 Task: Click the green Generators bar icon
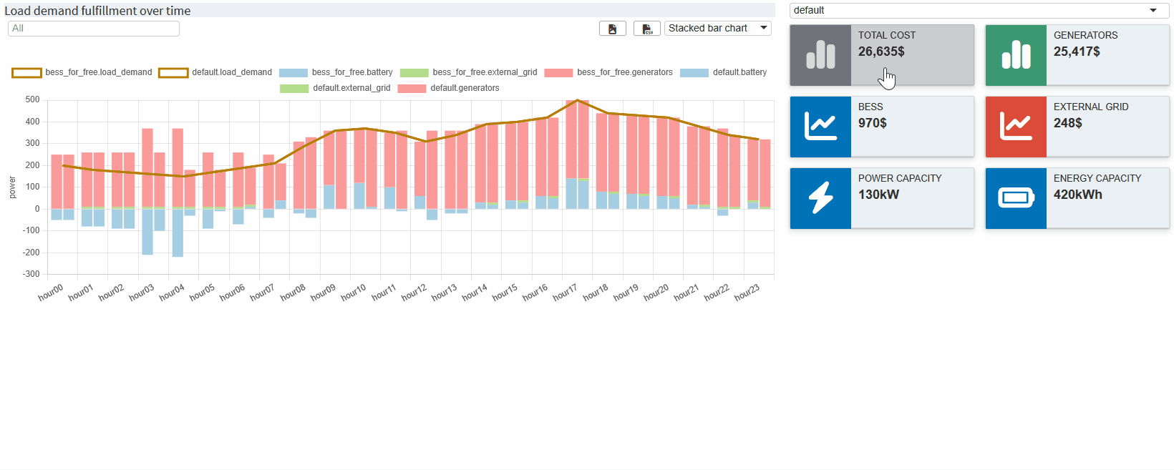tap(1016, 55)
